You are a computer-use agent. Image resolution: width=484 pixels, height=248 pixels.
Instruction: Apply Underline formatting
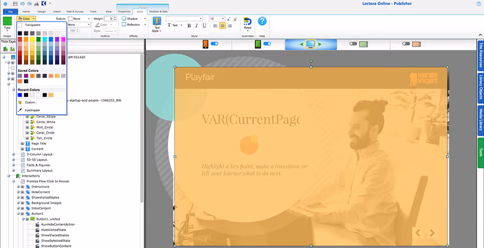(204, 26)
